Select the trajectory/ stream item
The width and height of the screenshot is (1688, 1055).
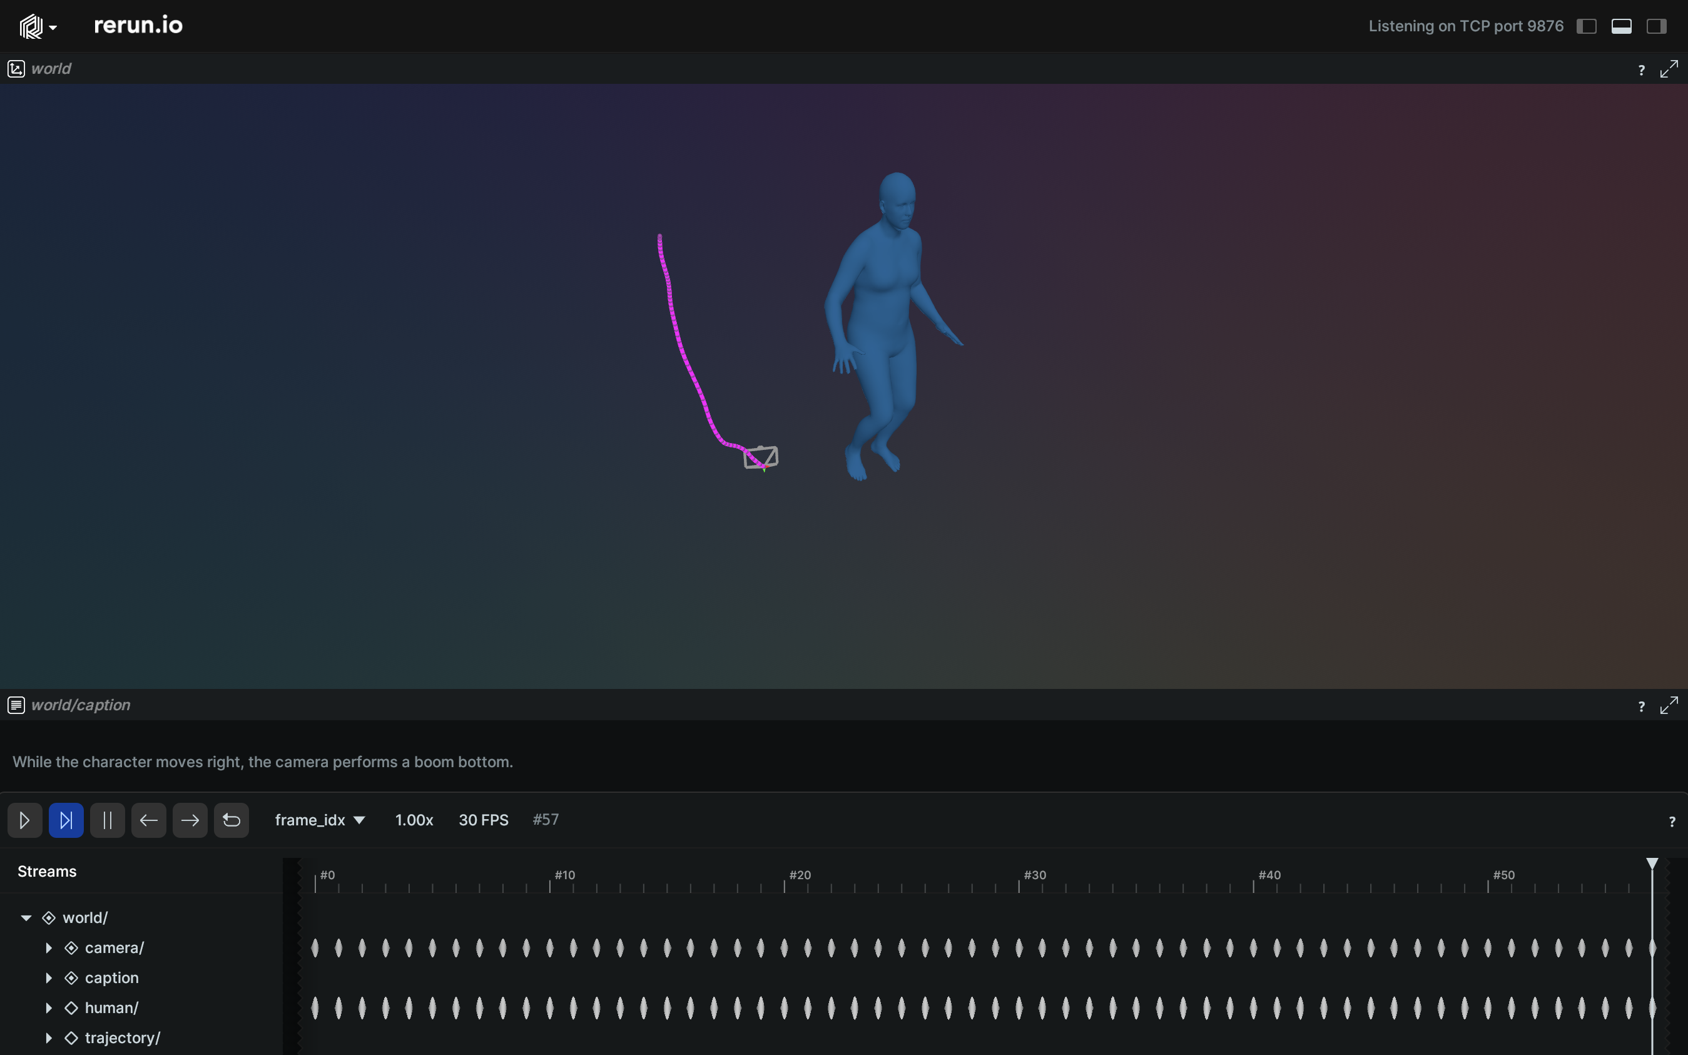pos(122,1037)
